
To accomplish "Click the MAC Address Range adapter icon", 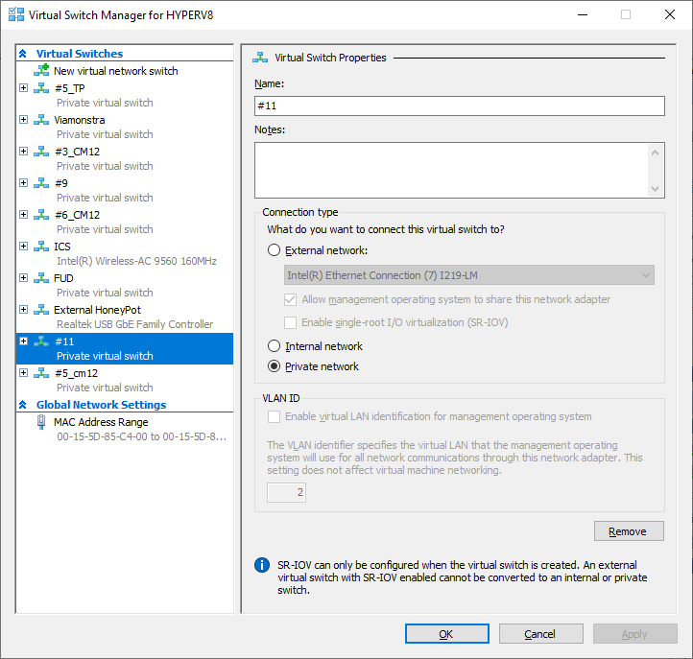I will (41, 422).
